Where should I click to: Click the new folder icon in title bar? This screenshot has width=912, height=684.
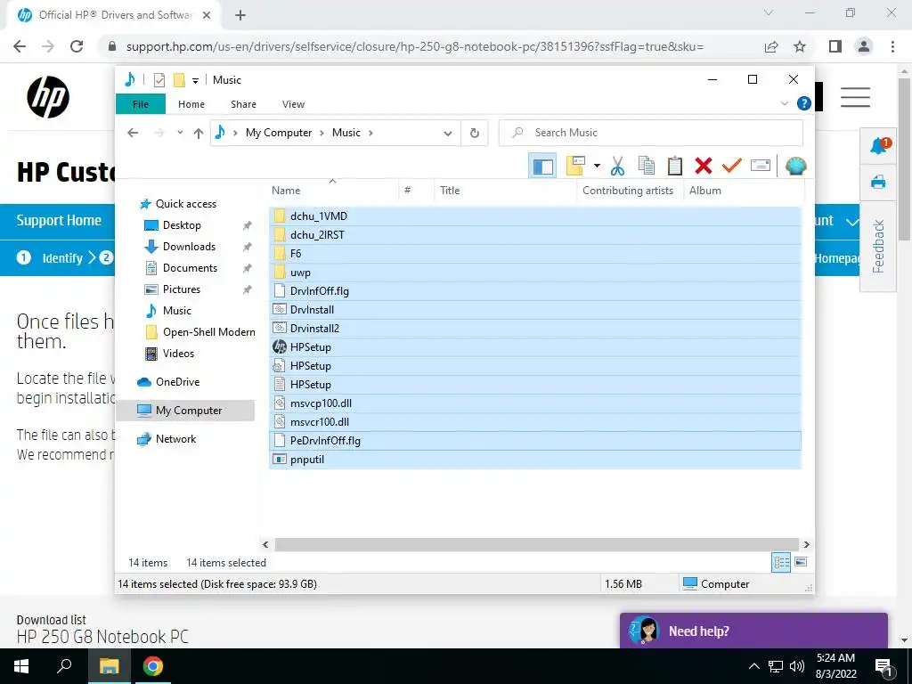click(179, 79)
